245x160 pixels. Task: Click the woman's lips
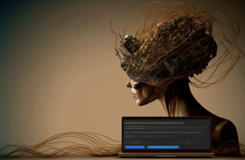pos(134,96)
